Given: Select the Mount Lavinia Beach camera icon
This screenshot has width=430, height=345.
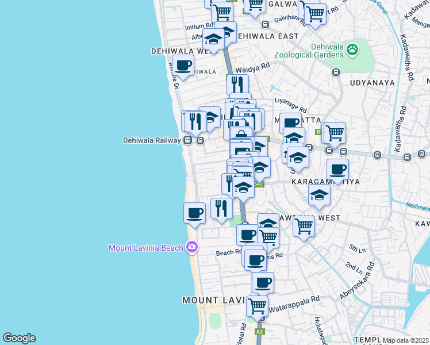Looking at the screenshot, I should [191, 248].
